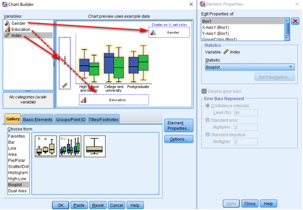303x210 pixels.
Task: Open the Statistic Boxplot dropdown
Action: 249,67
